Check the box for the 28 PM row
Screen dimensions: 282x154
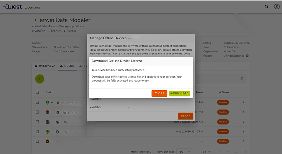[37, 112]
